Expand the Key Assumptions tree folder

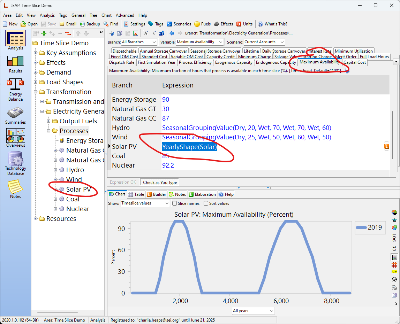(x=36, y=53)
